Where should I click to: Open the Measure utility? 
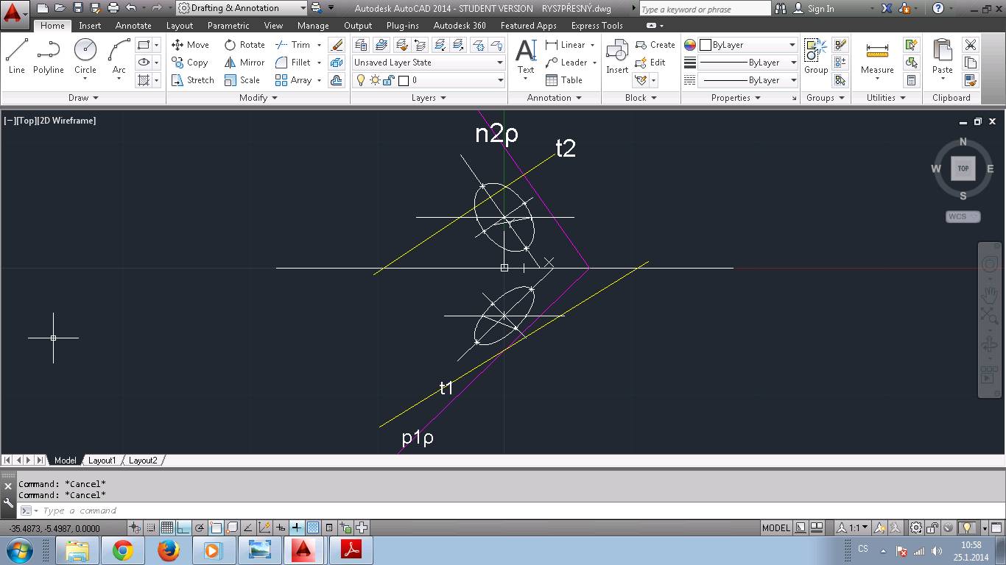coord(877,57)
